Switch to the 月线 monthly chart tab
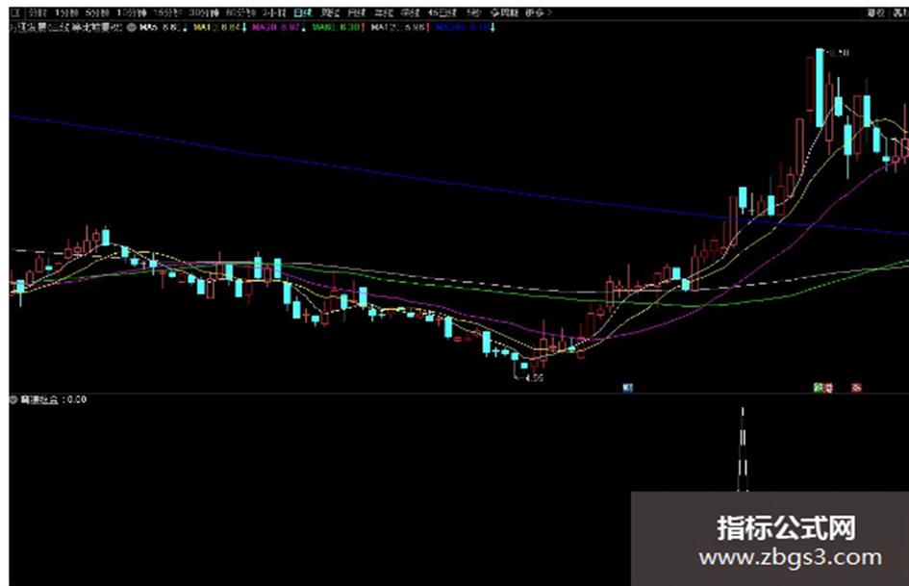 point(357,13)
